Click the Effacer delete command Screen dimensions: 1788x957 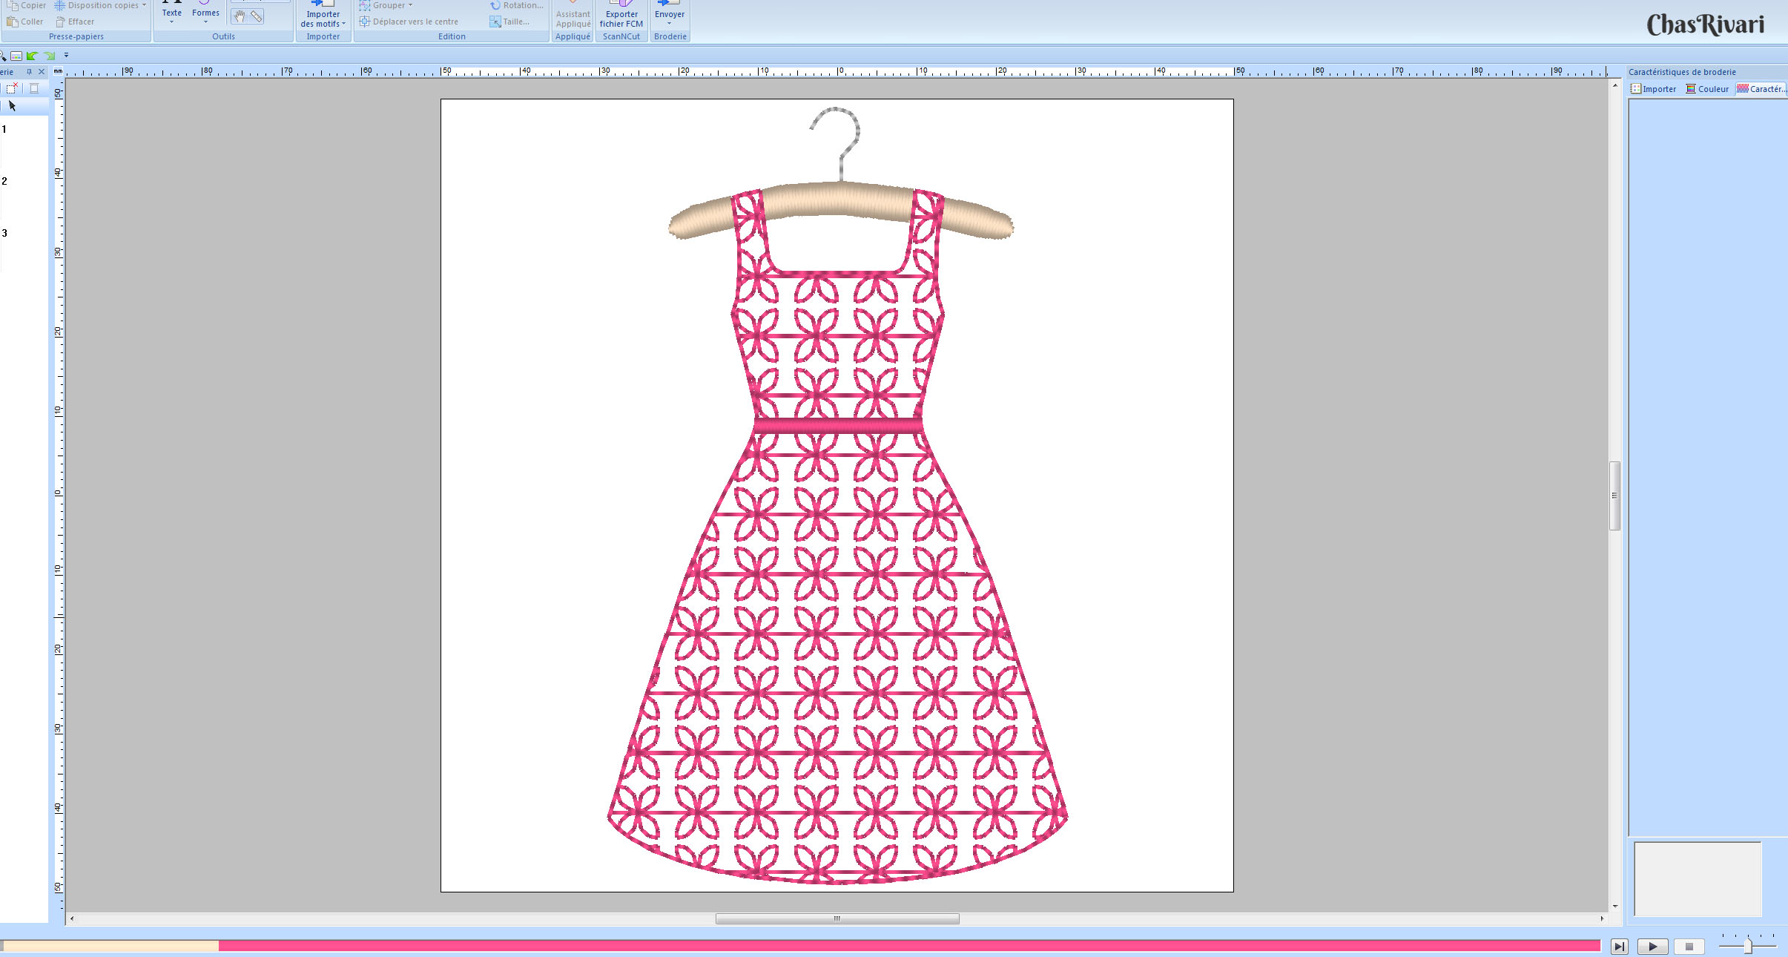75,22
